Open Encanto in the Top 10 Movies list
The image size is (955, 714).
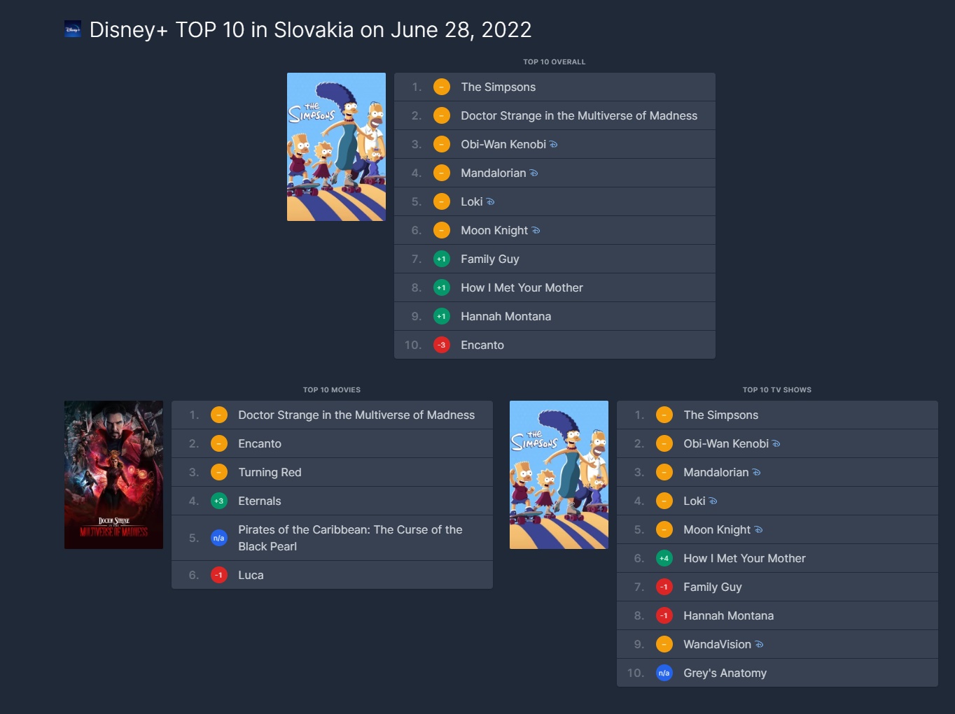[260, 443]
